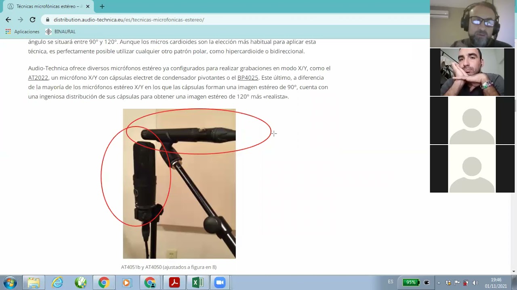Open Windows Media Player from taskbar
The width and height of the screenshot is (517, 290).
(x=126, y=283)
